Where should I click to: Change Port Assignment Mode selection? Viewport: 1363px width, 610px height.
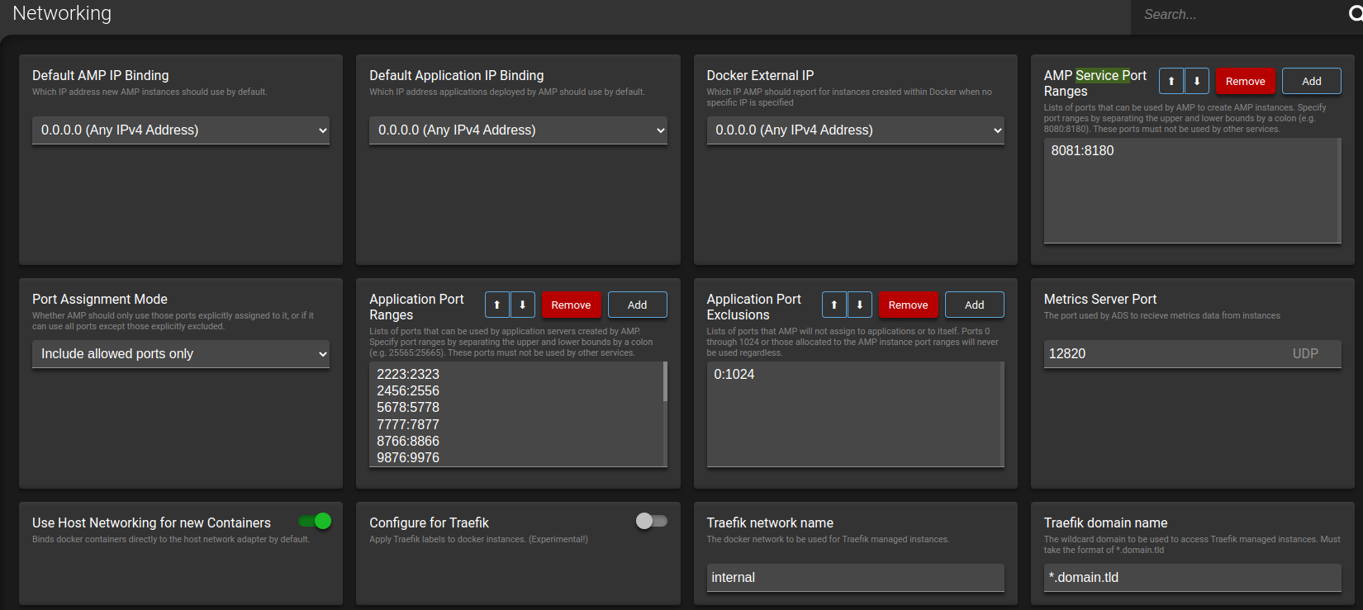(180, 354)
